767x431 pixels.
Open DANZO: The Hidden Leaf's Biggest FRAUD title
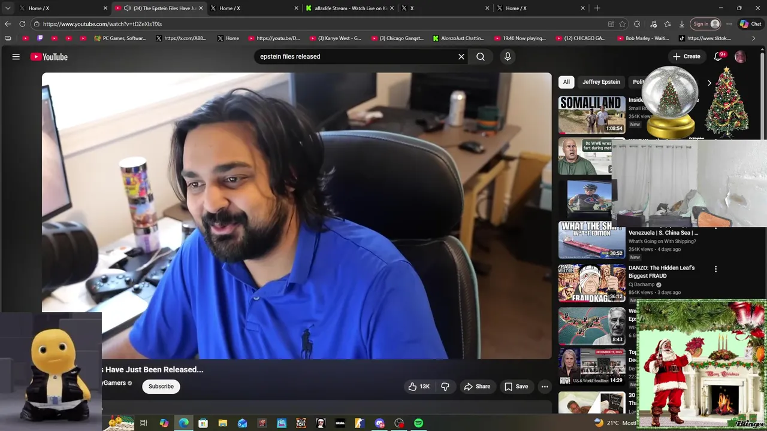(662, 272)
